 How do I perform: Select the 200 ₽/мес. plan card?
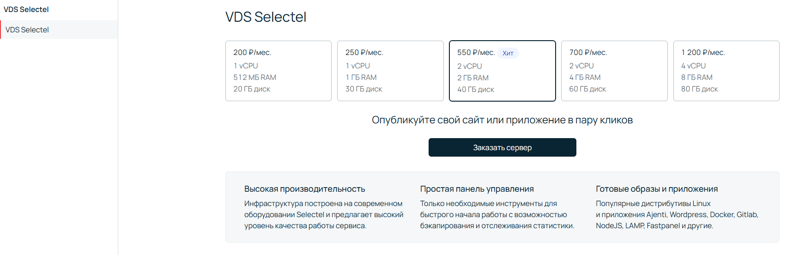[278, 71]
